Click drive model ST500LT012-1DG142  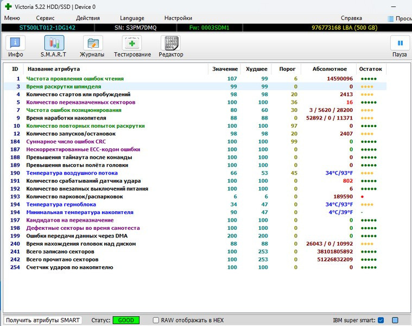pyautogui.click(x=47, y=28)
